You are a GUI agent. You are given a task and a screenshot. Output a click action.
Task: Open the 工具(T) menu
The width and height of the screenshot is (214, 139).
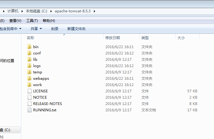coord(32,21)
